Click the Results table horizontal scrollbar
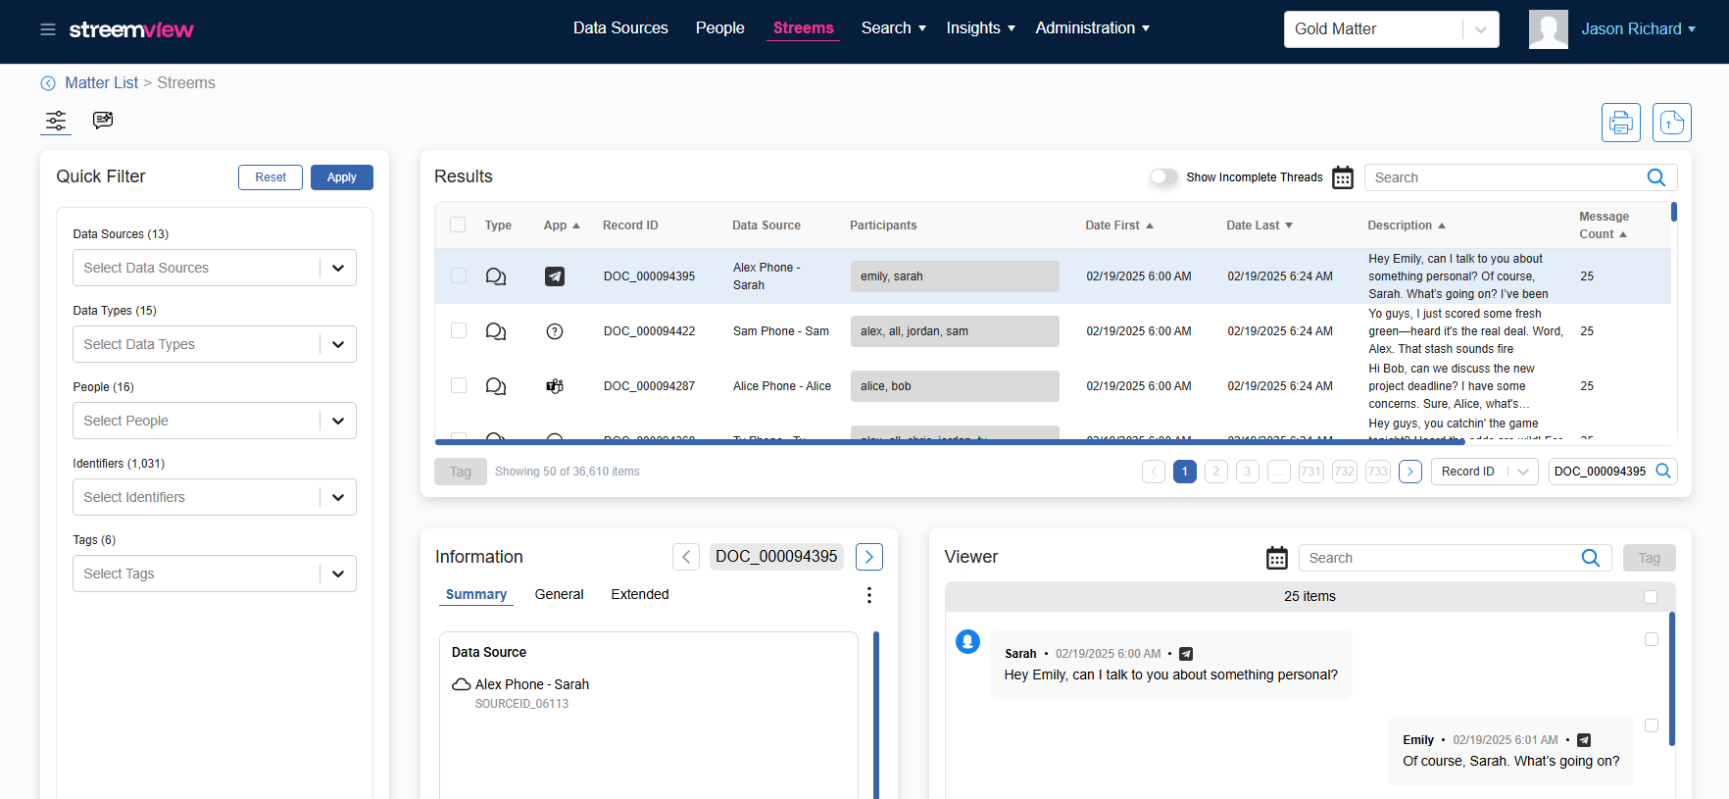 pos(950,442)
